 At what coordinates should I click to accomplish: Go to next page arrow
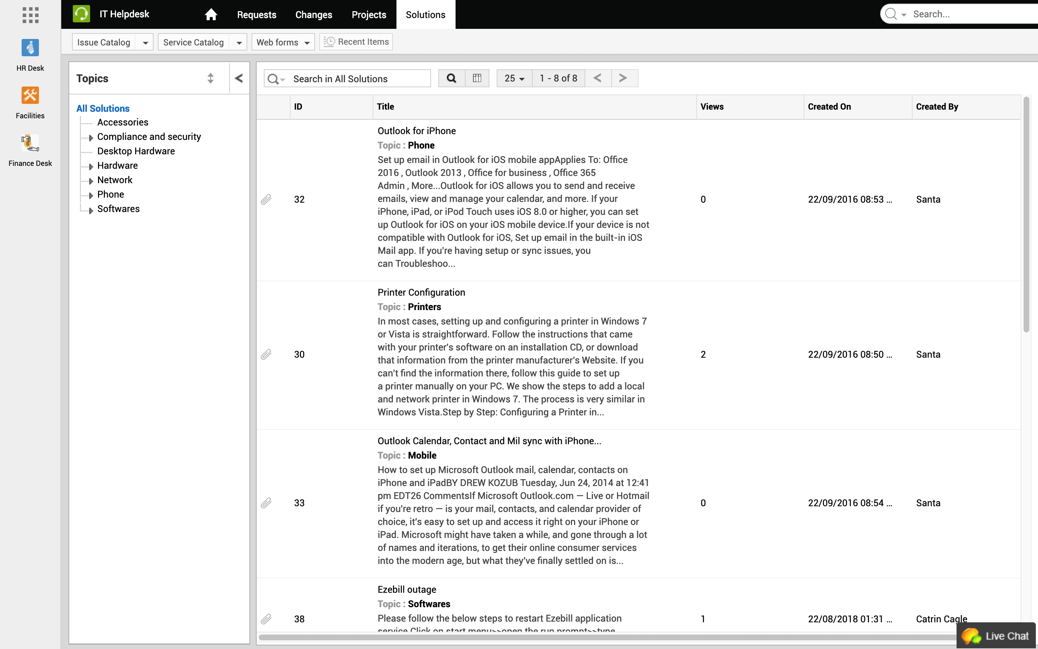tap(624, 78)
